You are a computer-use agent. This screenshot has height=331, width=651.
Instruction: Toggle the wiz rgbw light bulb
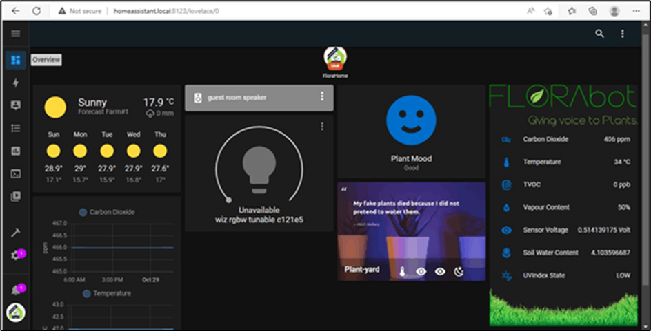pos(259,170)
